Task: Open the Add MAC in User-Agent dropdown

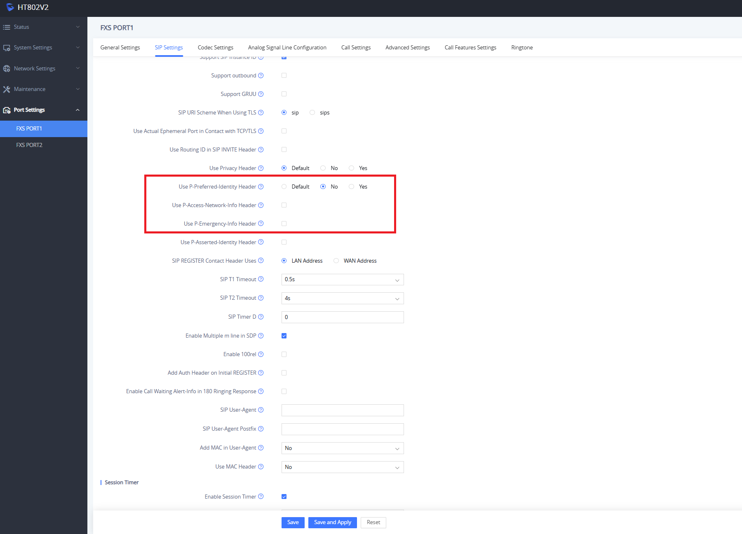Action: [342, 448]
